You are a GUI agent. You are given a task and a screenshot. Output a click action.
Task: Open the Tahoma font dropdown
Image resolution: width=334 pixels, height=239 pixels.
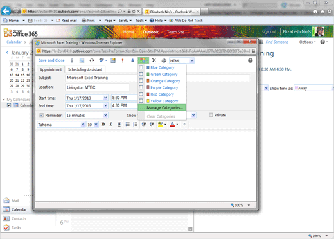pyautogui.click(x=83, y=125)
